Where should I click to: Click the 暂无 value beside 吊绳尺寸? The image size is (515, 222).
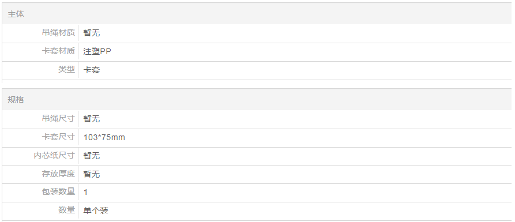click(x=92, y=119)
